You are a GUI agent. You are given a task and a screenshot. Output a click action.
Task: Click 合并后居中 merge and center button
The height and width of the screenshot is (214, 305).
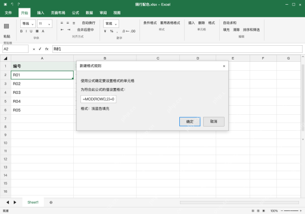pos(85,30)
